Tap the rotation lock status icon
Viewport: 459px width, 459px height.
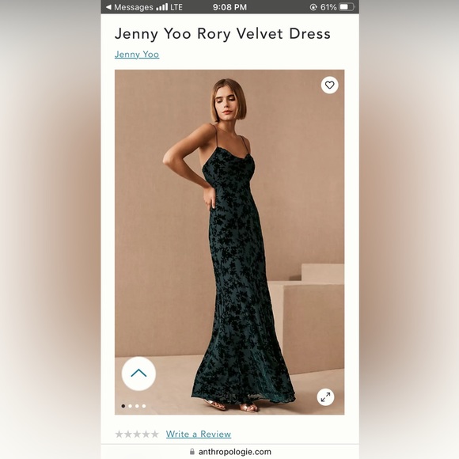click(x=313, y=7)
